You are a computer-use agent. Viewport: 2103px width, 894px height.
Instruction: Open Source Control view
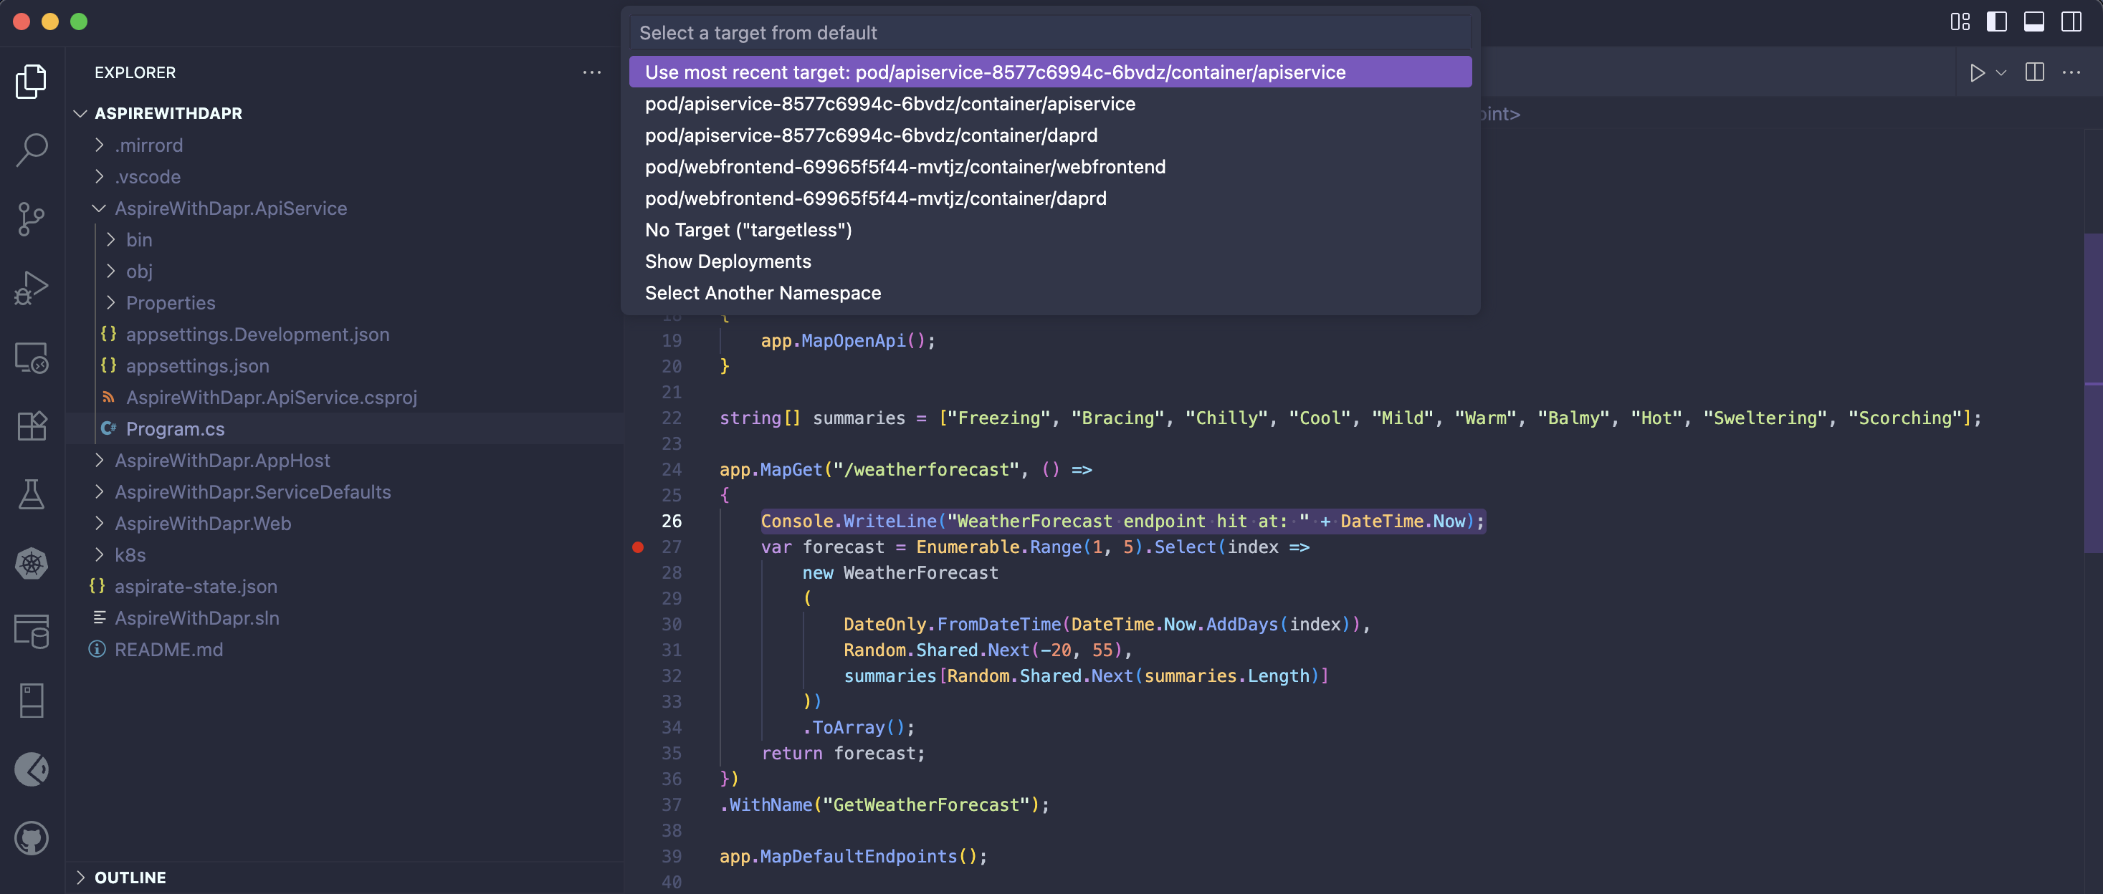click(x=32, y=218)
